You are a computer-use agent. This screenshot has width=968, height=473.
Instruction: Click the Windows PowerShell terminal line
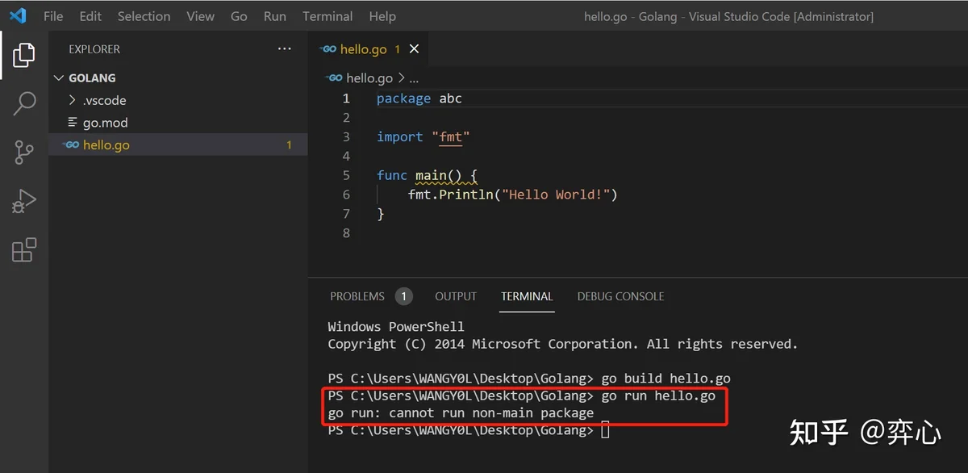(396, 327)
